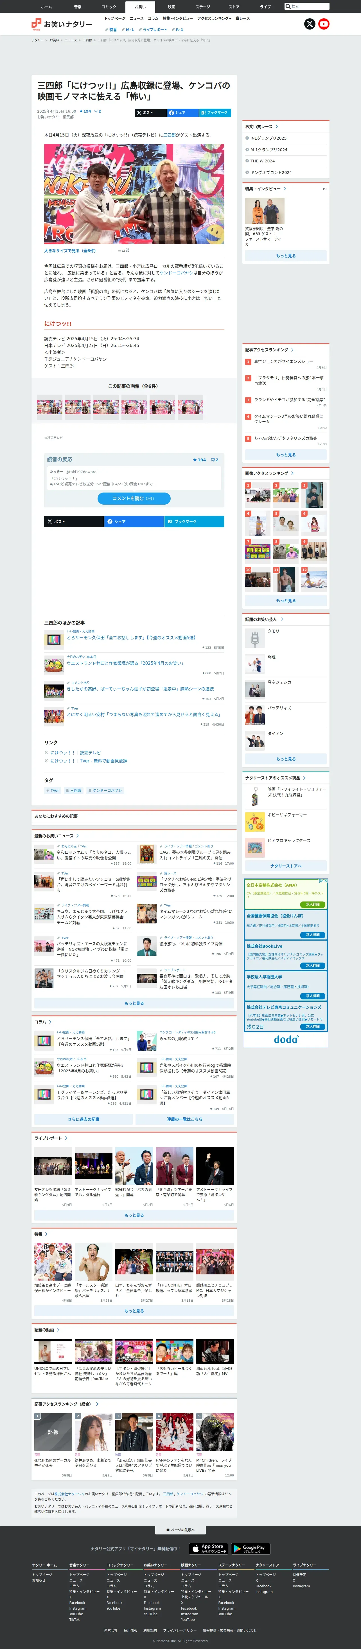This screenshot has width=361, height=1649.
Task: Click the comment count 2 under title
Action: coord(98,111)
